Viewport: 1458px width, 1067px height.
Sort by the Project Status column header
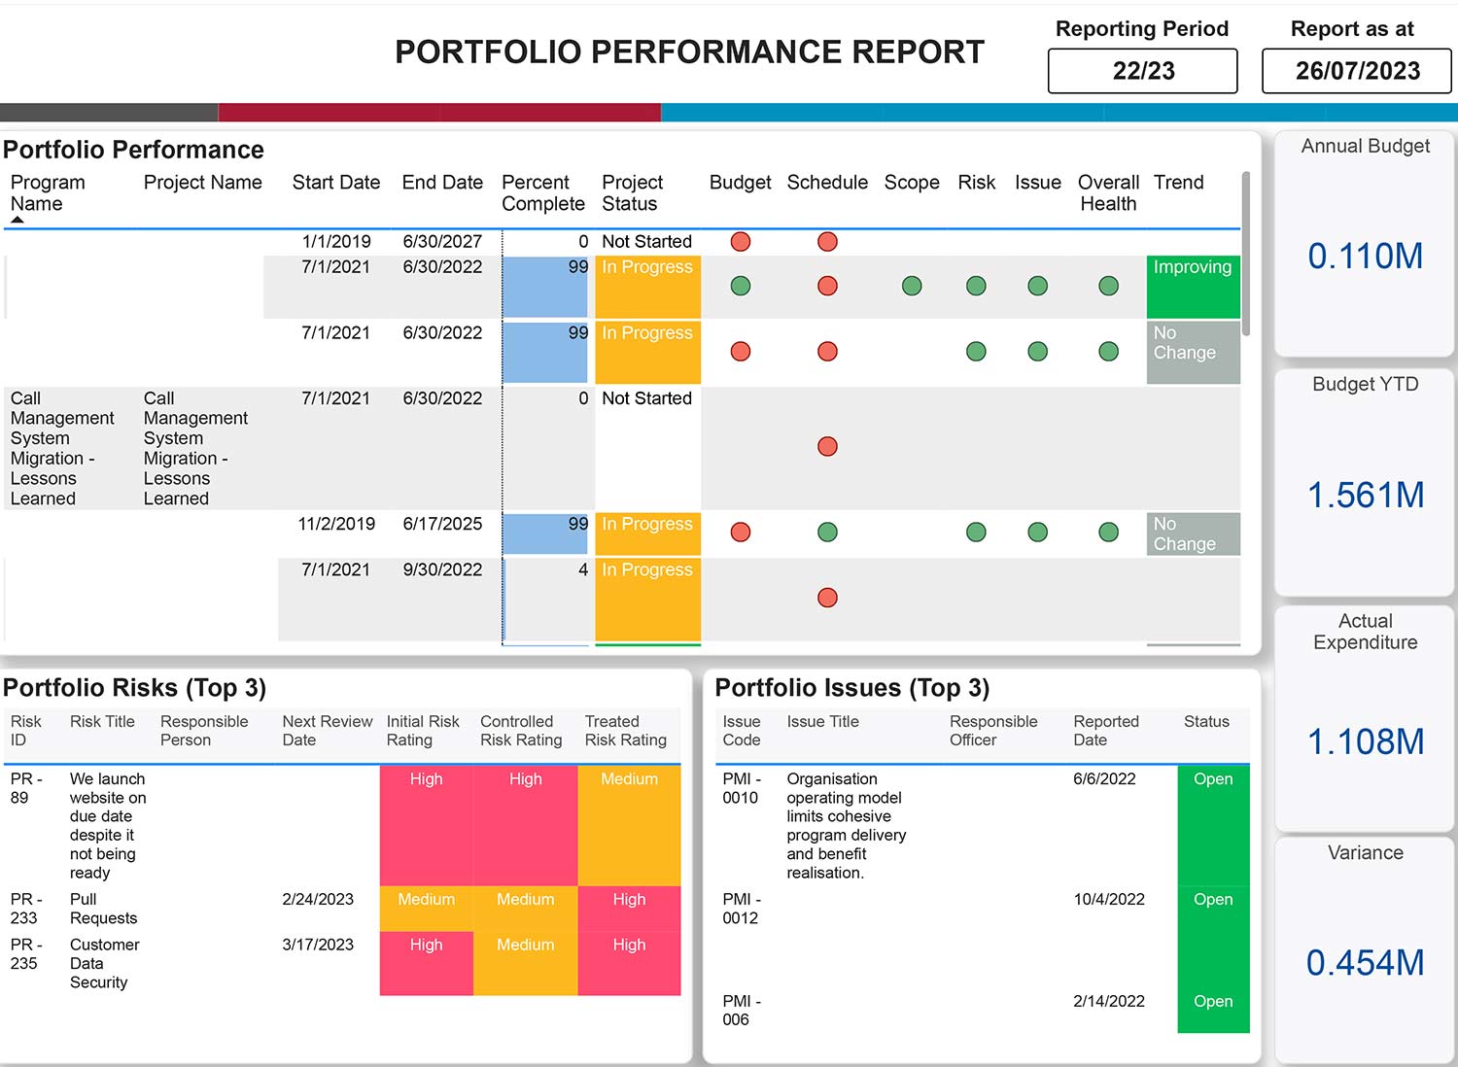pos(633,193)
